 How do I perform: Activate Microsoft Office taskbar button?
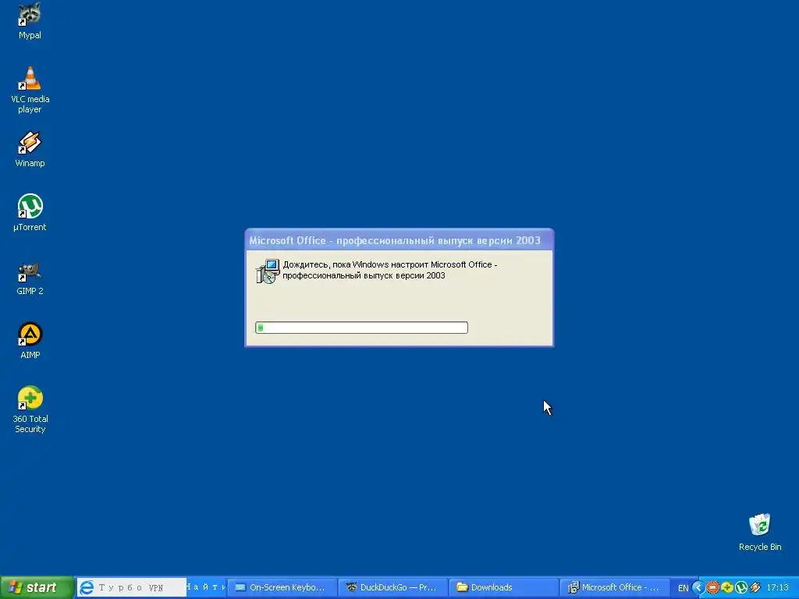614,587
